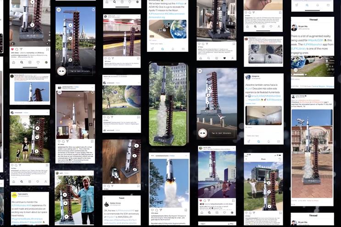The image size is (341, 227).
Task: Click the top rocket hotspot in the bridge scene
Action: click(x=70, y=25)
